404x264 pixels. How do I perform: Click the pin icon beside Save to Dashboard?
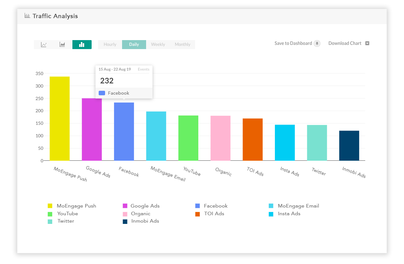pyautogui.click(x=317, y=43)
